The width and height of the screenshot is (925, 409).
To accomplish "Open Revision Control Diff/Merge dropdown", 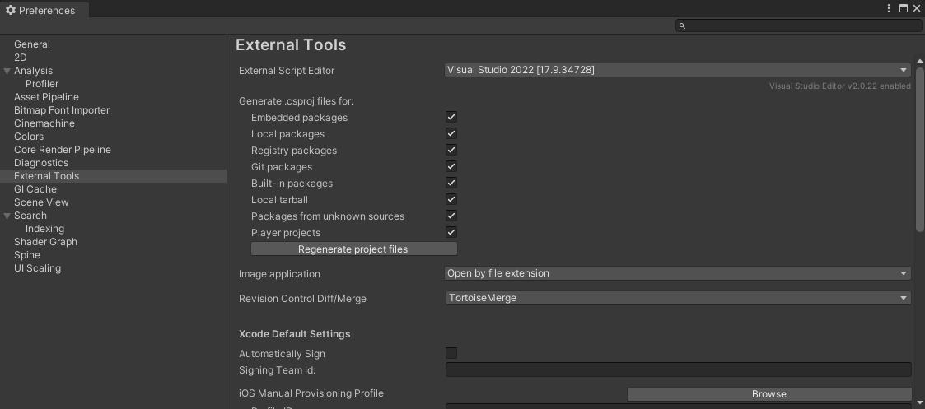I will pyautogui.click(x=677, y=298).
